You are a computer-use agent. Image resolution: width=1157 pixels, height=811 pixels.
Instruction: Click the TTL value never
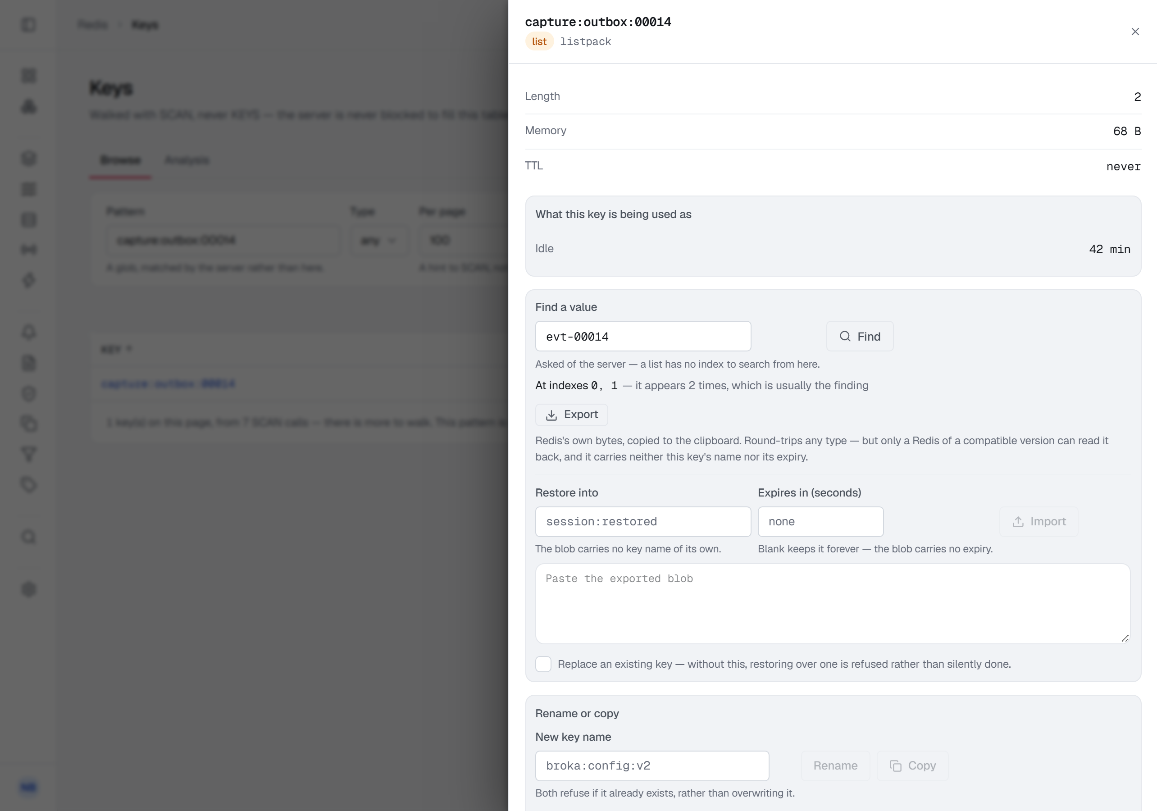(x=1123, y=166)
